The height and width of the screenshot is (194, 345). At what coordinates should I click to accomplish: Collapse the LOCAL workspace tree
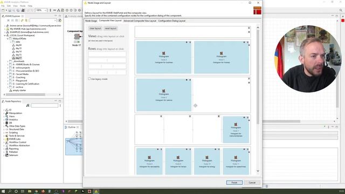click(5, 36)
